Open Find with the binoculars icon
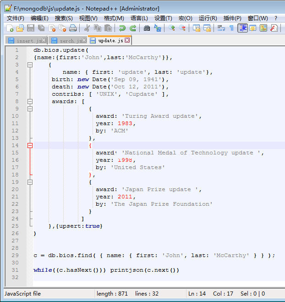 pyautogui.click(x=147, y=28)
